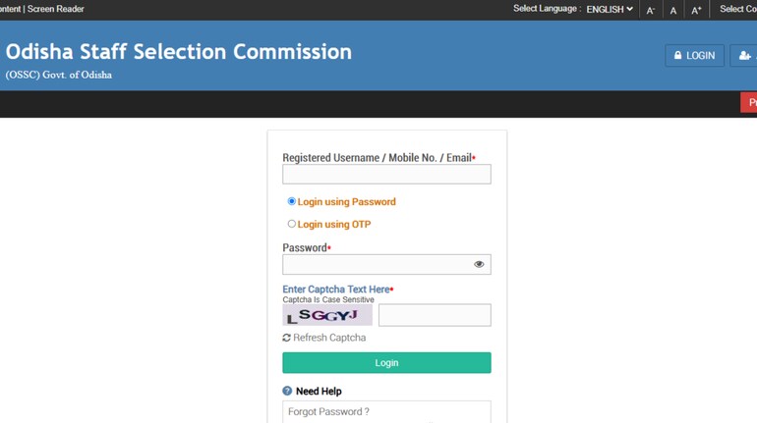
Task: Click the Screen Reader link
Action: pyautogui.click(x=56, y=9)
